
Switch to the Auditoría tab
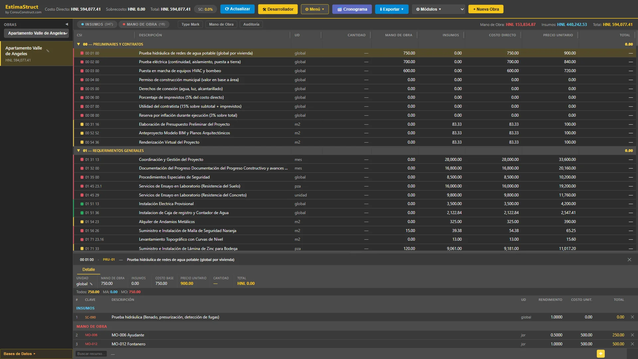pos(251,24)
